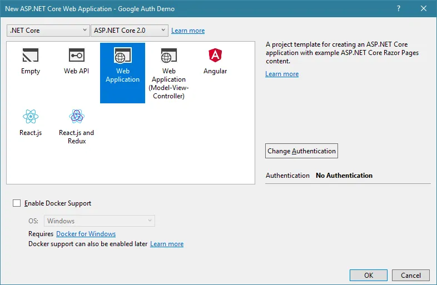Image resolution: width=437 pixels, height=285 pixels.
Task: Click the 'Docker support can also be enabled later' text
Action: pyautogui.click(x=88, y=244)
